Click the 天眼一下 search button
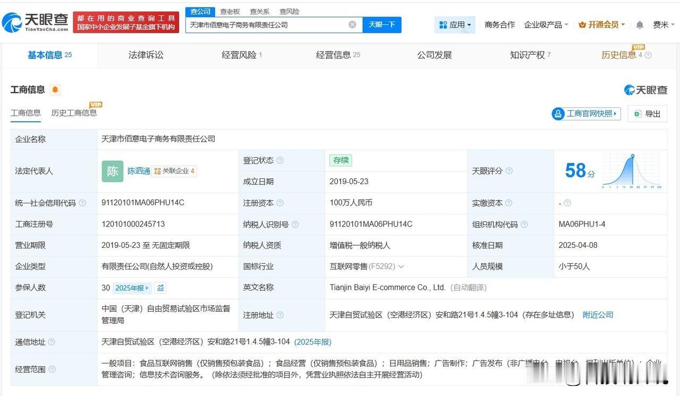This screenshot has width=680, height=396. point(382,25)
